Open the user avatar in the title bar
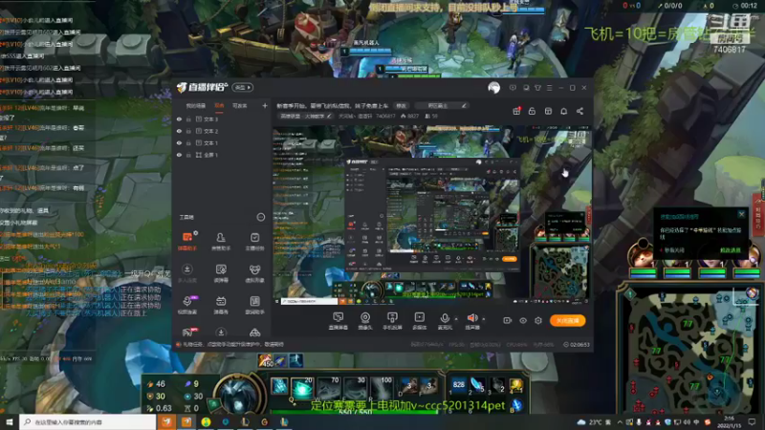Screen dimensions: 765x430 point(493,88)
